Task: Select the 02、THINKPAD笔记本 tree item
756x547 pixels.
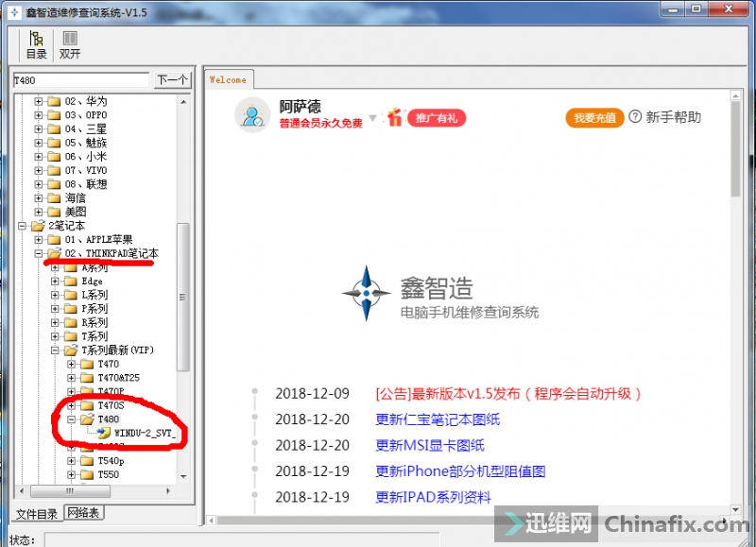Action: click(x=112, y=253)
